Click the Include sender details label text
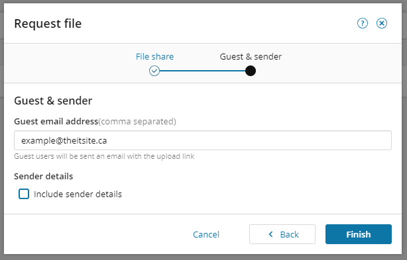Screen dimensions: 407x260 click(78, 194)
